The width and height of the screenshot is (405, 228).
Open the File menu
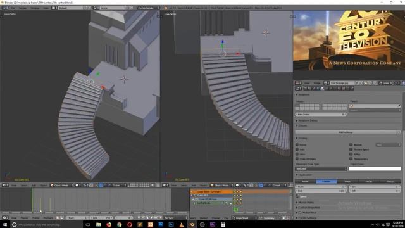pos(13,8)
